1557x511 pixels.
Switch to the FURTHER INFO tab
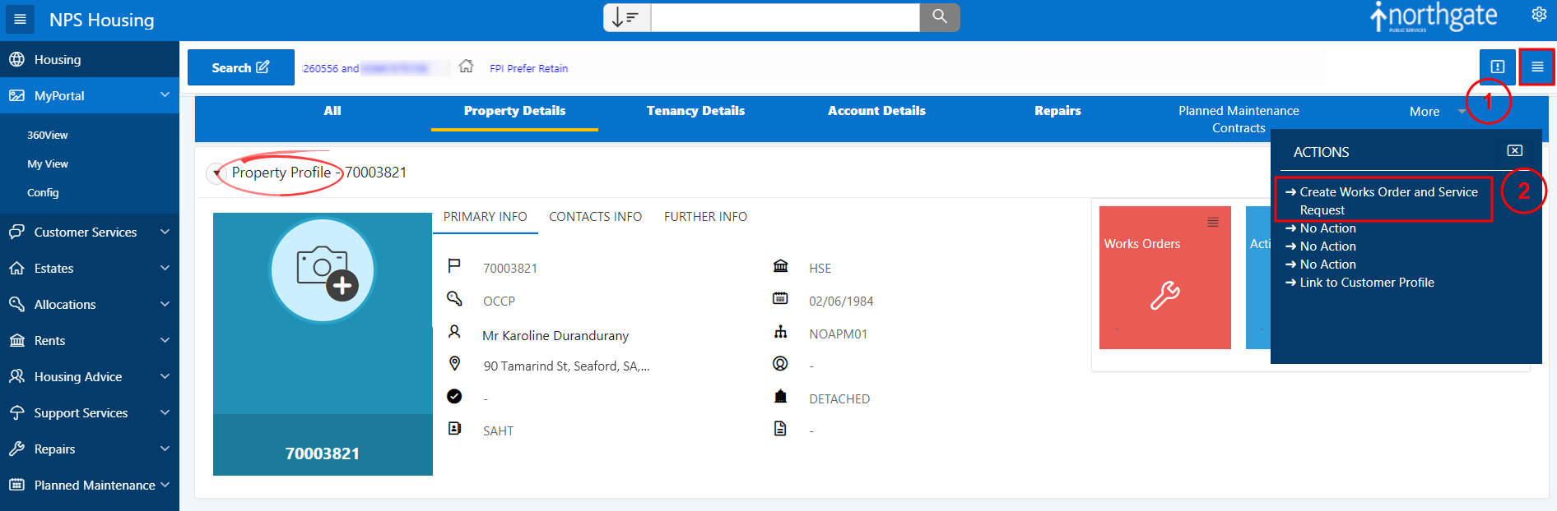tap(705, 217)
